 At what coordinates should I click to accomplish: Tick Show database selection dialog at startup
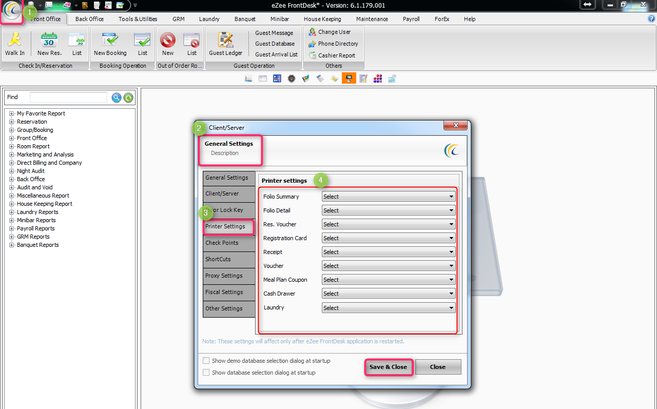pyautogui.click(x=206, y=373)
